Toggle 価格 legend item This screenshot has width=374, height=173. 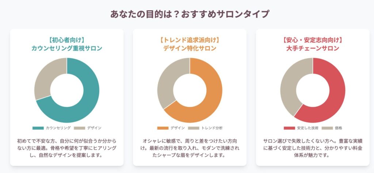click(x=332, y=128)
